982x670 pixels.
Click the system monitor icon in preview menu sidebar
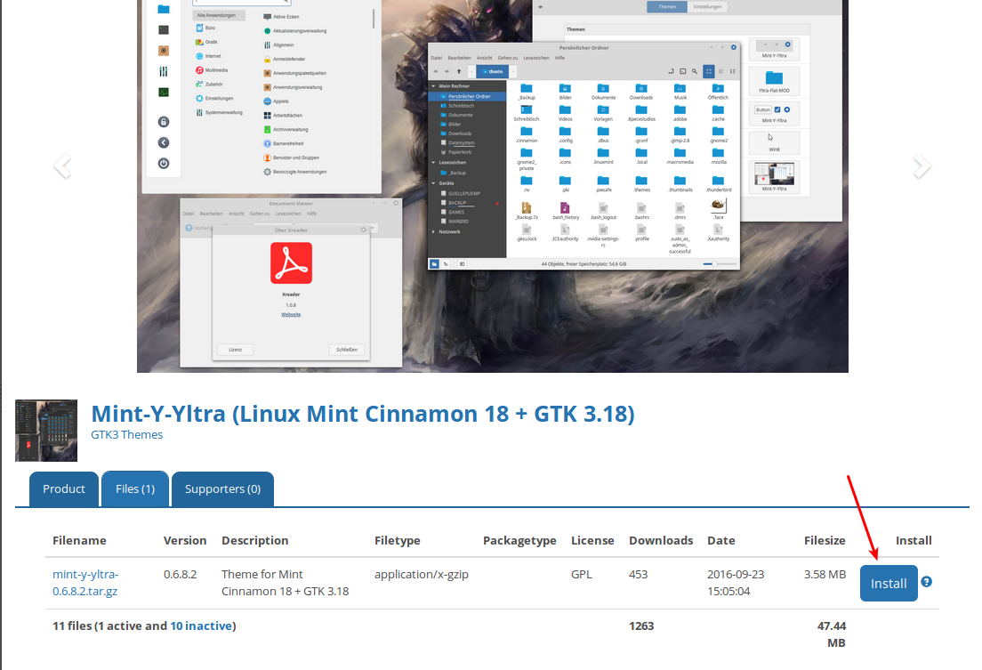tap(164, 93)
